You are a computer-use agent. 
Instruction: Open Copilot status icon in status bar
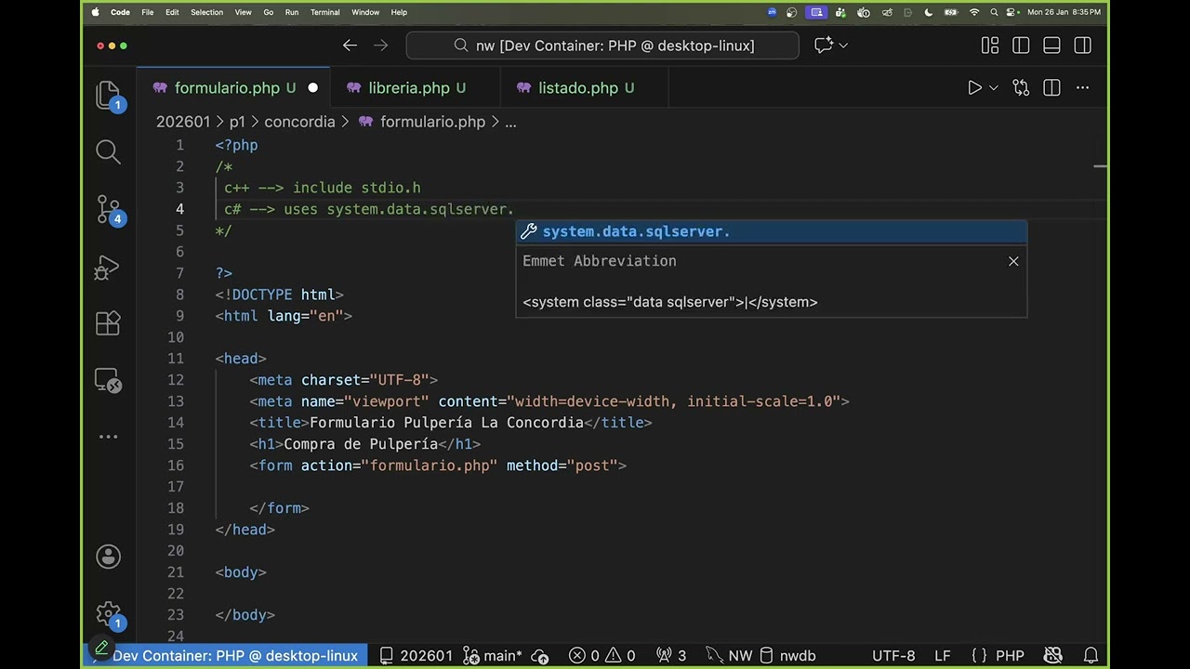point(1052,655)
